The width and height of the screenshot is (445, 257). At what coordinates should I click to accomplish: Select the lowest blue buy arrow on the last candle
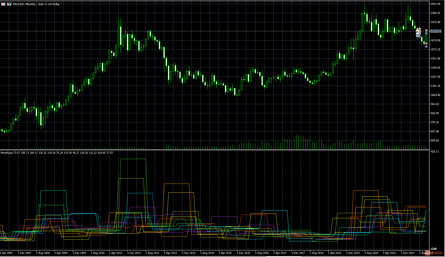(426, 46)
